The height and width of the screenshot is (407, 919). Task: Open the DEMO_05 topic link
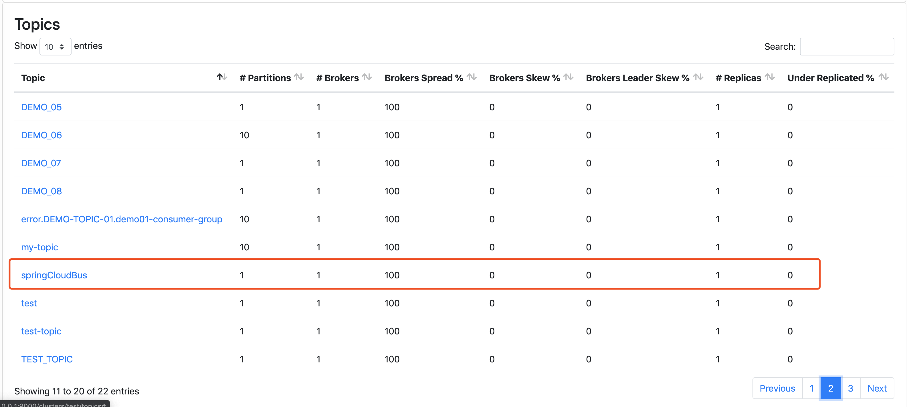coord(41,107)
